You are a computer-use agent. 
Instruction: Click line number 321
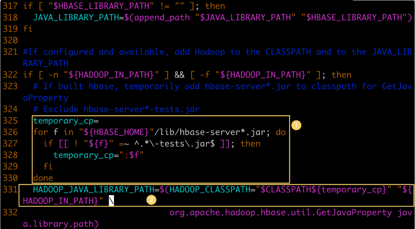[10, 52]
